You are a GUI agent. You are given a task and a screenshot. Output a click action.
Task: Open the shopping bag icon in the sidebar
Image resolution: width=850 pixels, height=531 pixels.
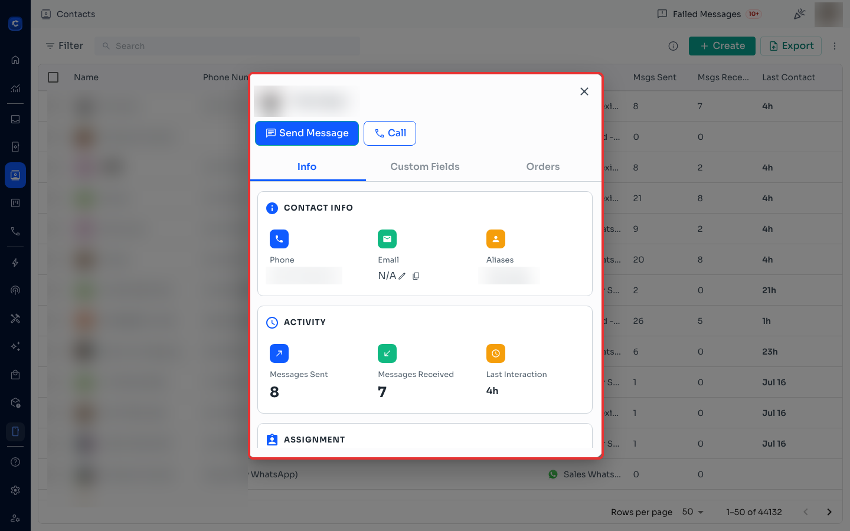(15, 375)
